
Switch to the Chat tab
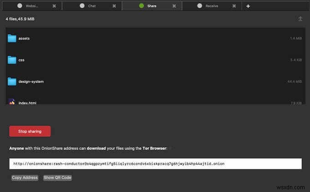coord(92,6)
